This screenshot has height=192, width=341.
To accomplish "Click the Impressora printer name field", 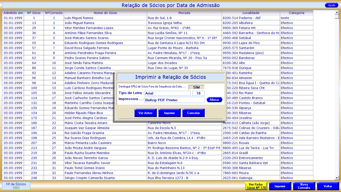I will pos(174,100).
